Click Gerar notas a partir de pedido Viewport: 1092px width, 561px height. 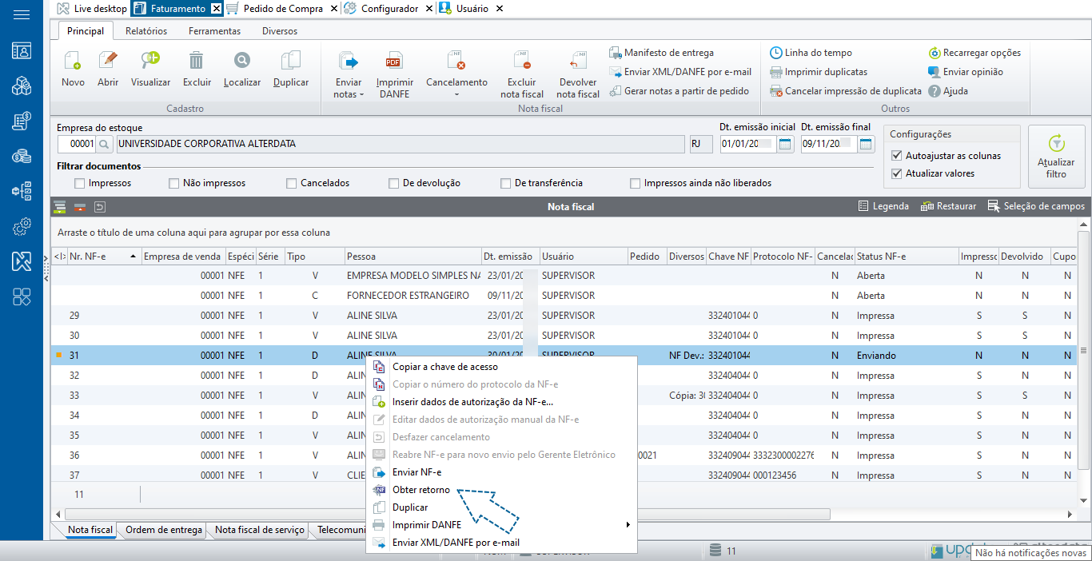[679, 91]
